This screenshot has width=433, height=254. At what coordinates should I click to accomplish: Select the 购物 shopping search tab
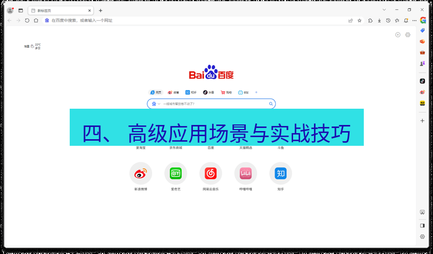click(x=226, y=92)
